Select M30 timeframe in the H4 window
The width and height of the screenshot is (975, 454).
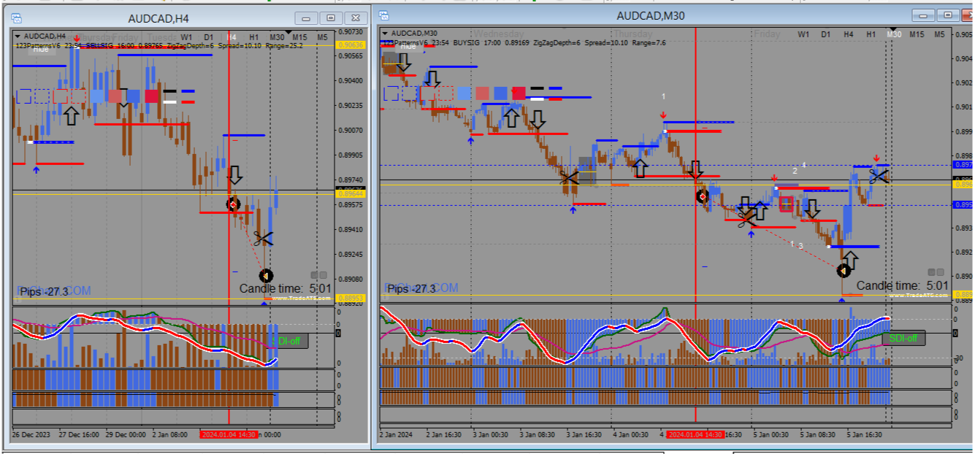tap(277, 36)
